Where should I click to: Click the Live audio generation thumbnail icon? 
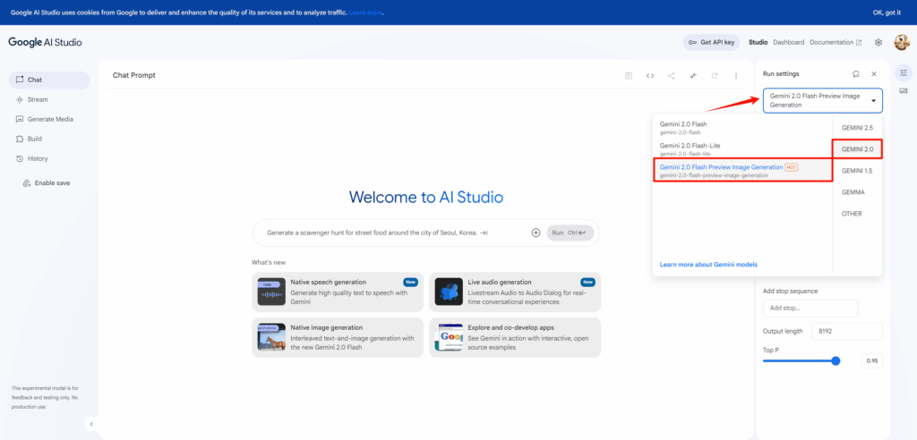[x=449, y=292]
